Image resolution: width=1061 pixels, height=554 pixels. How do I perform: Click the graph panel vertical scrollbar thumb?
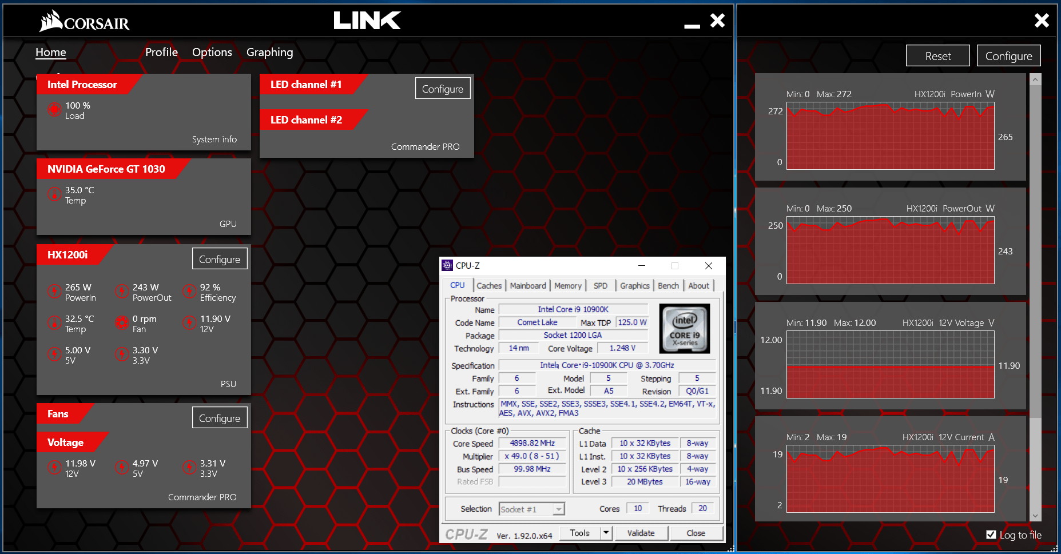(x=1035, y=252)
